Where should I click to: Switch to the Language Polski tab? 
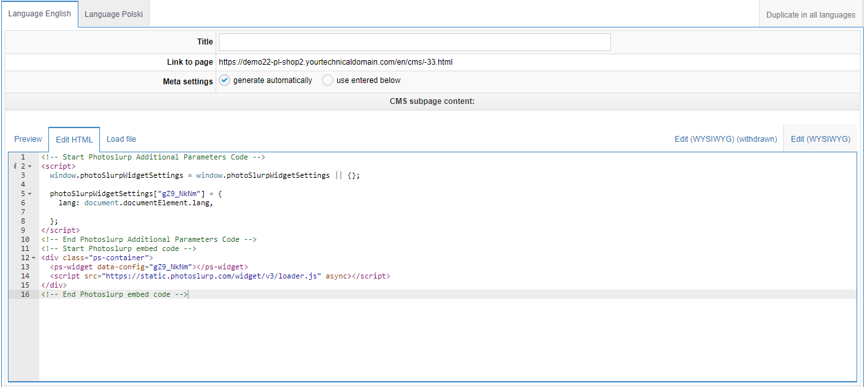tap(114, 14)
